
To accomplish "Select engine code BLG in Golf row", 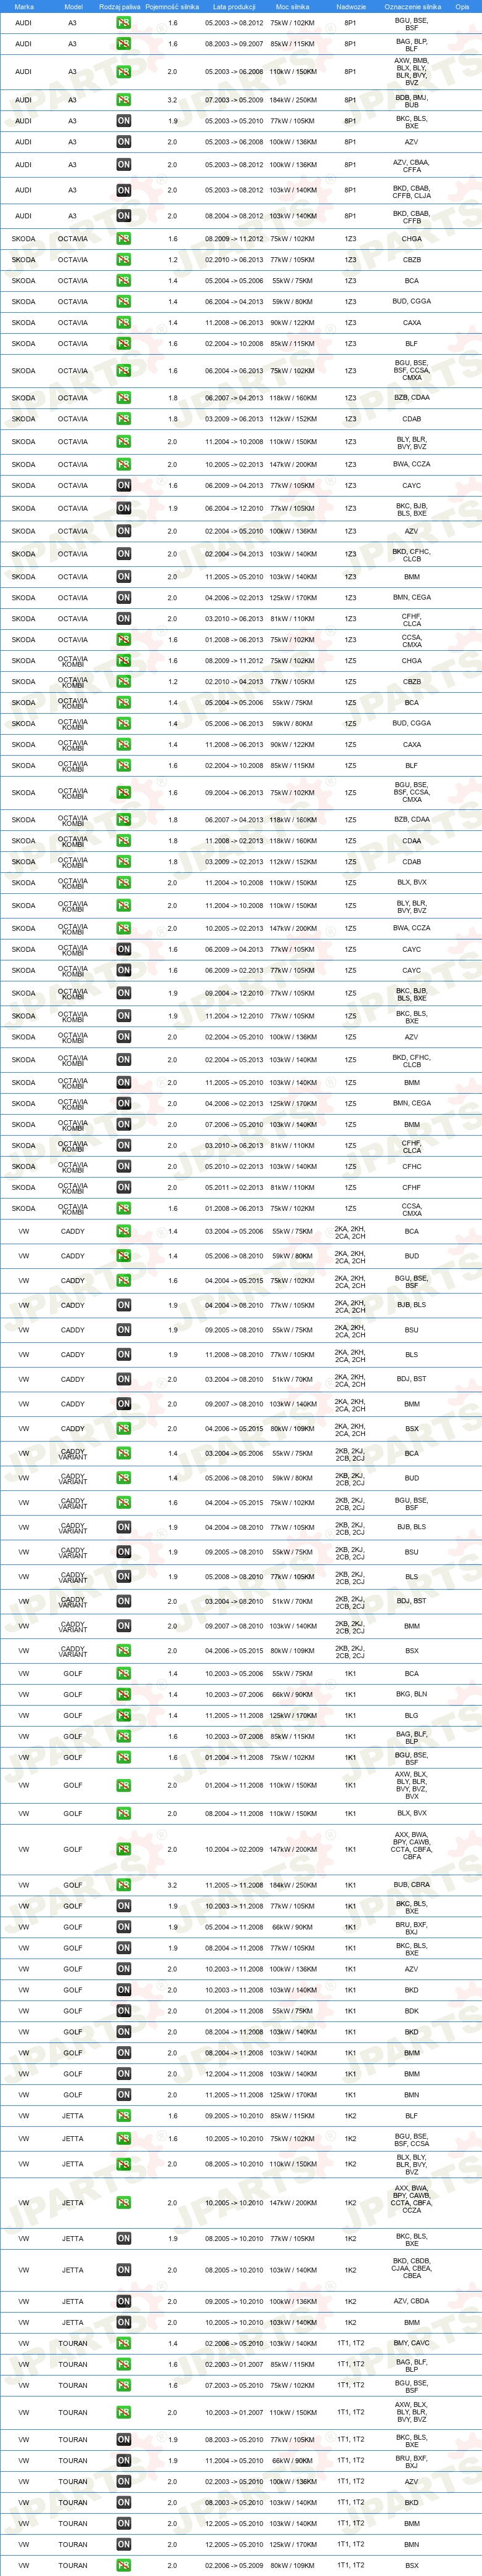I will [412, 1715].
